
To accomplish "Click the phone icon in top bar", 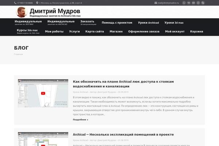I will pyautogui.click(x=15, y=3).
